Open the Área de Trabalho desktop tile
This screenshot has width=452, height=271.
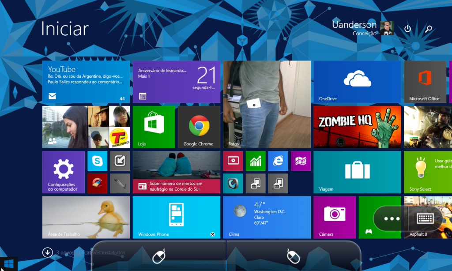(x=86, y=217)
